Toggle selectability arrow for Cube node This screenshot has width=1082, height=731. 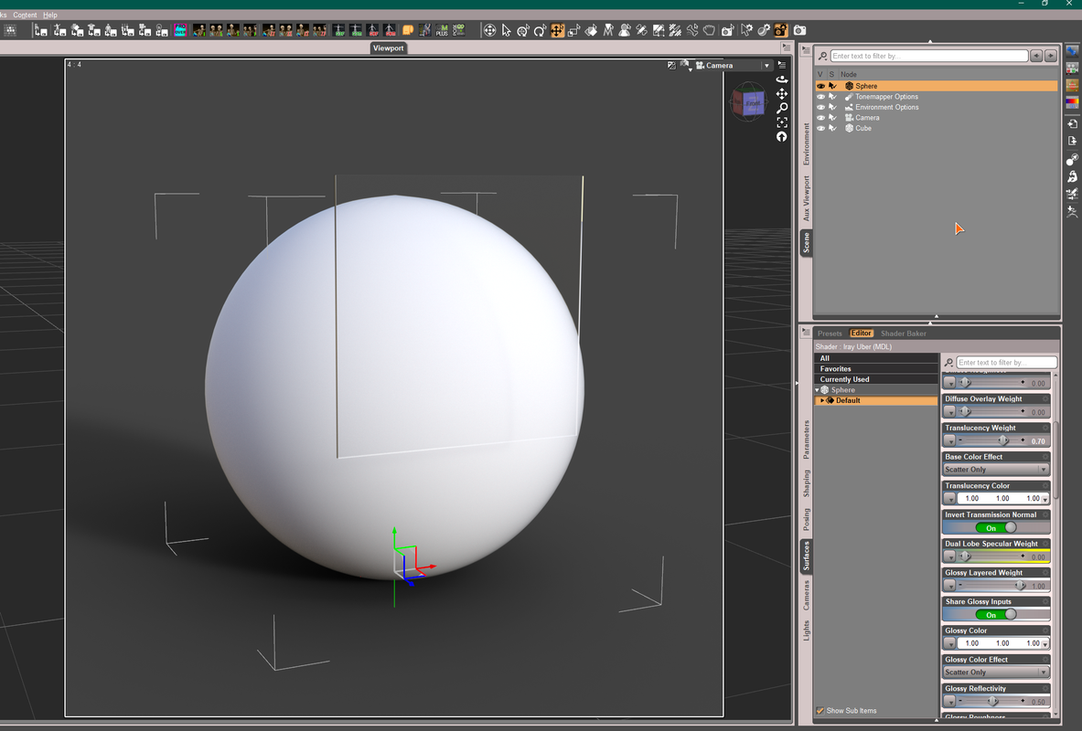[832, 128]
